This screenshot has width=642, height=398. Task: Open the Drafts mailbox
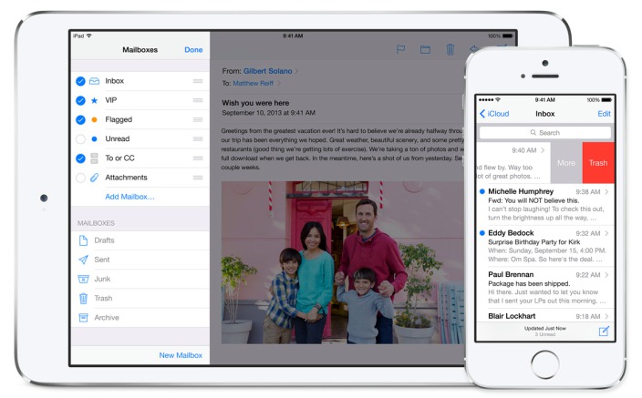pos(140,240)
